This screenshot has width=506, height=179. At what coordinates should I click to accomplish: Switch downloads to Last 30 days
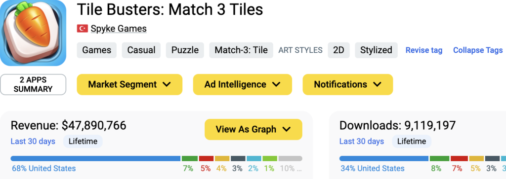click(x=362, y=142)
